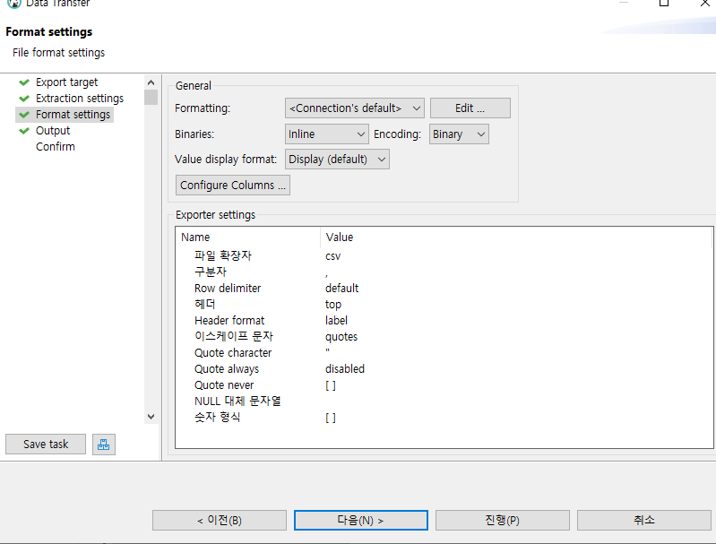This screenshot has height=544, width=716.
Task: Close the Data Transfer window
Action: 705,3
